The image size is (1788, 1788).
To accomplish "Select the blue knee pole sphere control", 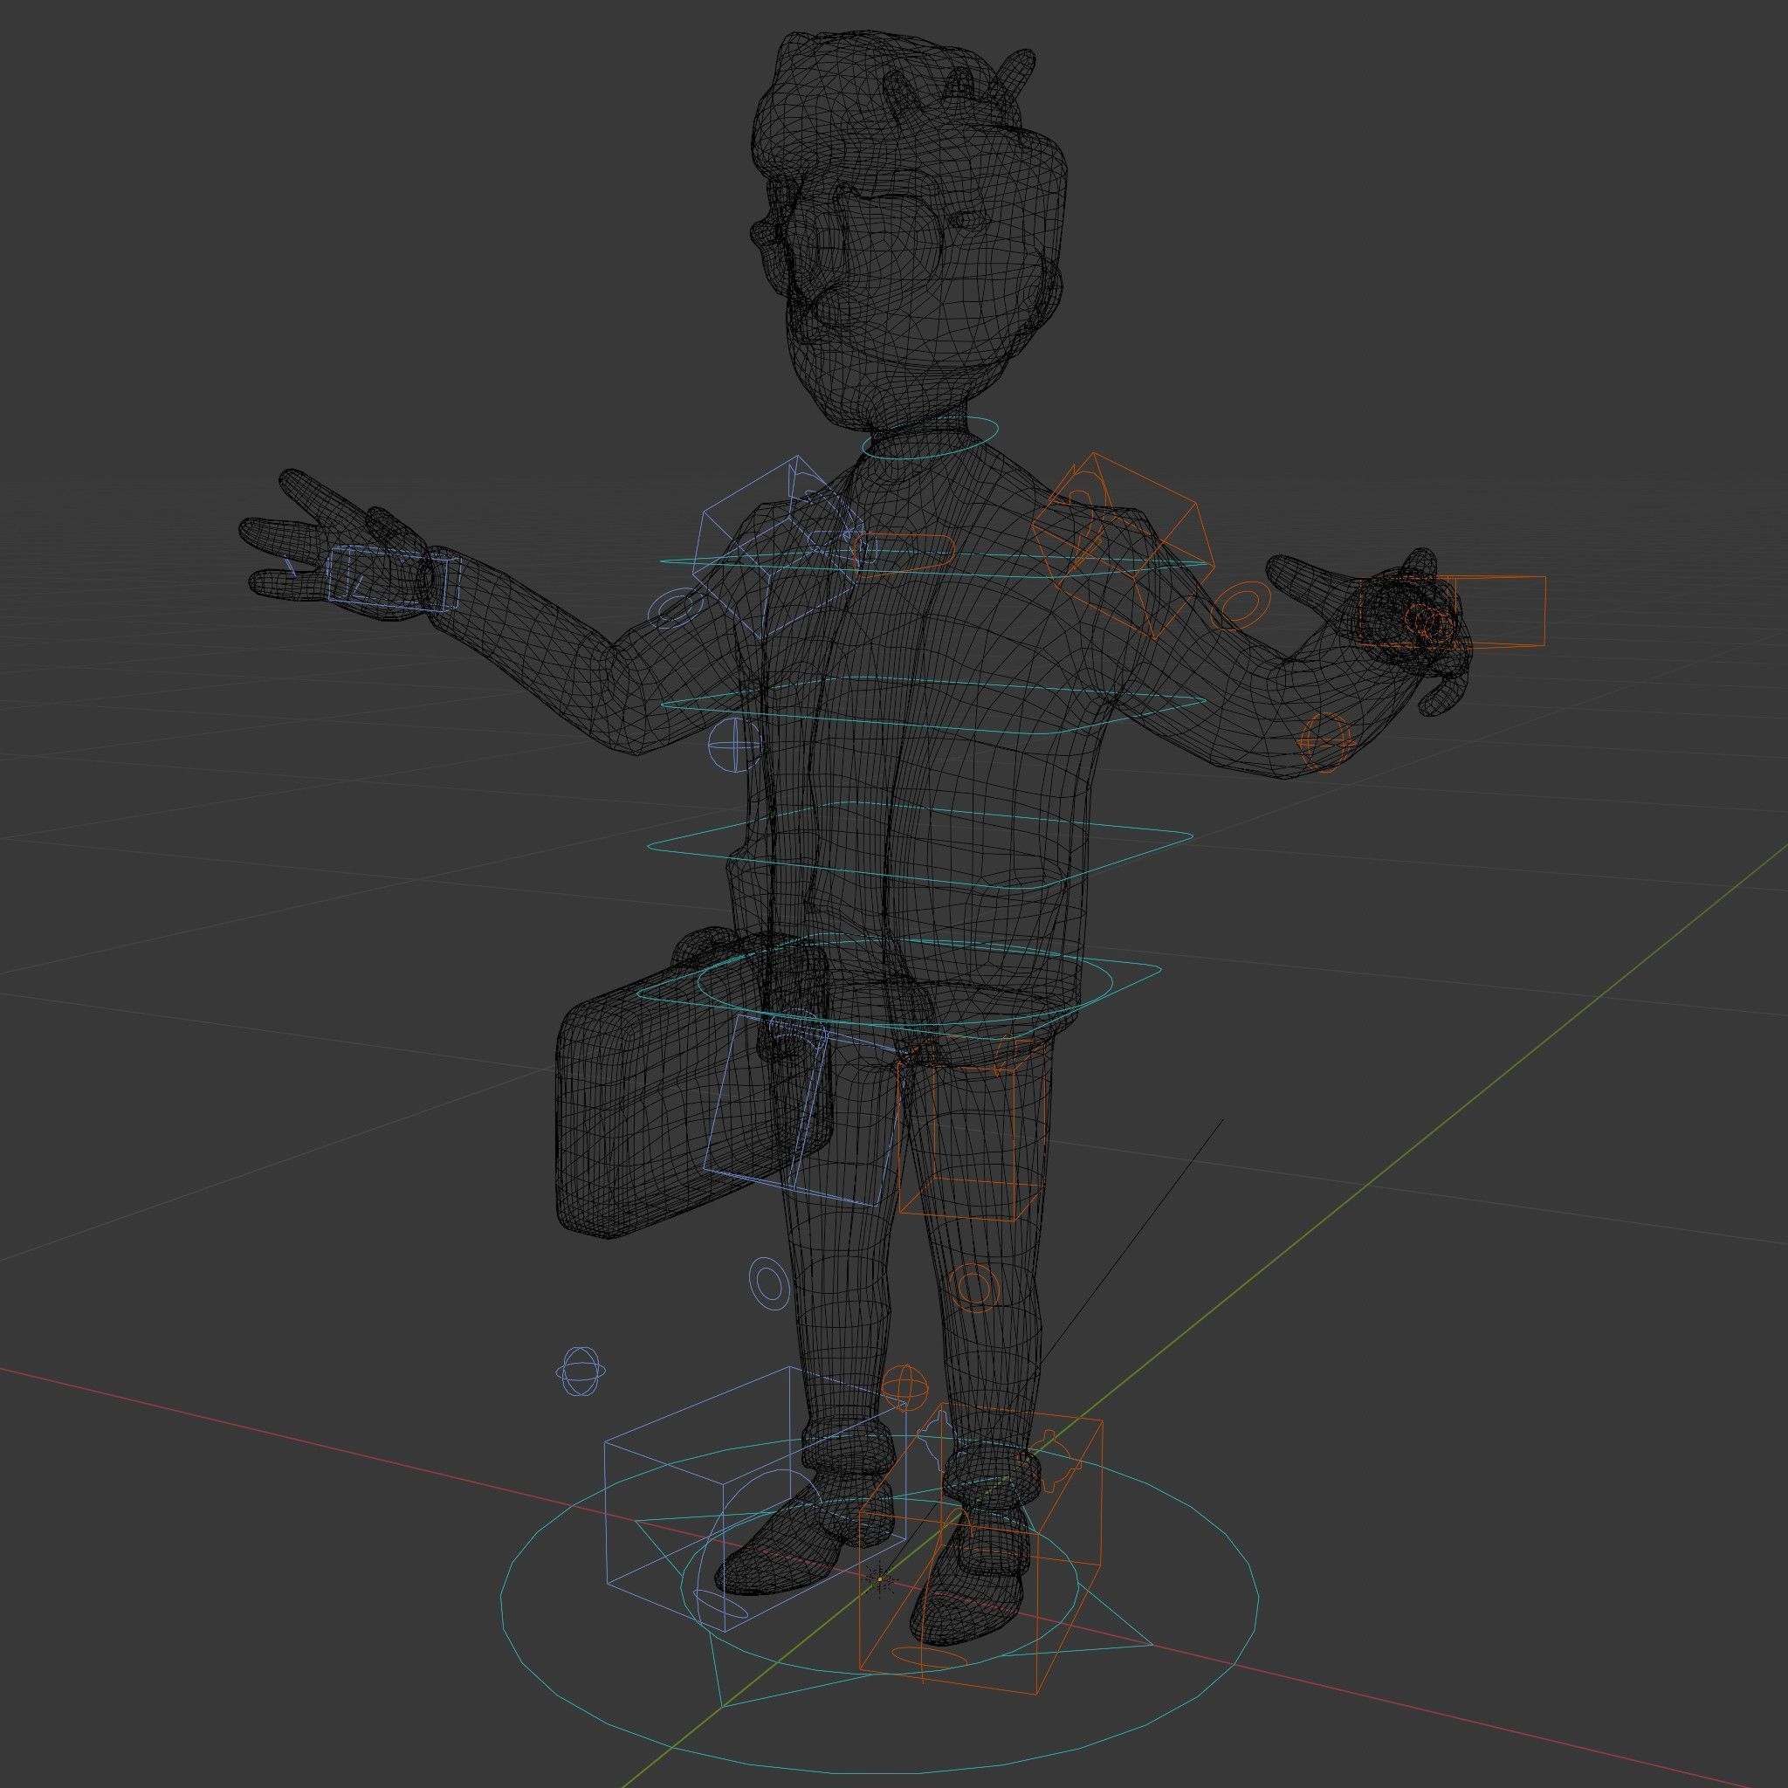I will click(581, 1372).
